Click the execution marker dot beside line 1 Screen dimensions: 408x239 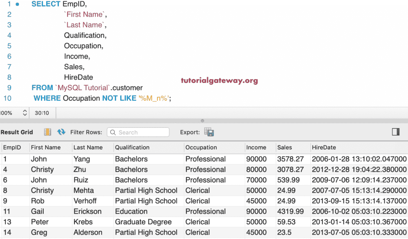16,4
